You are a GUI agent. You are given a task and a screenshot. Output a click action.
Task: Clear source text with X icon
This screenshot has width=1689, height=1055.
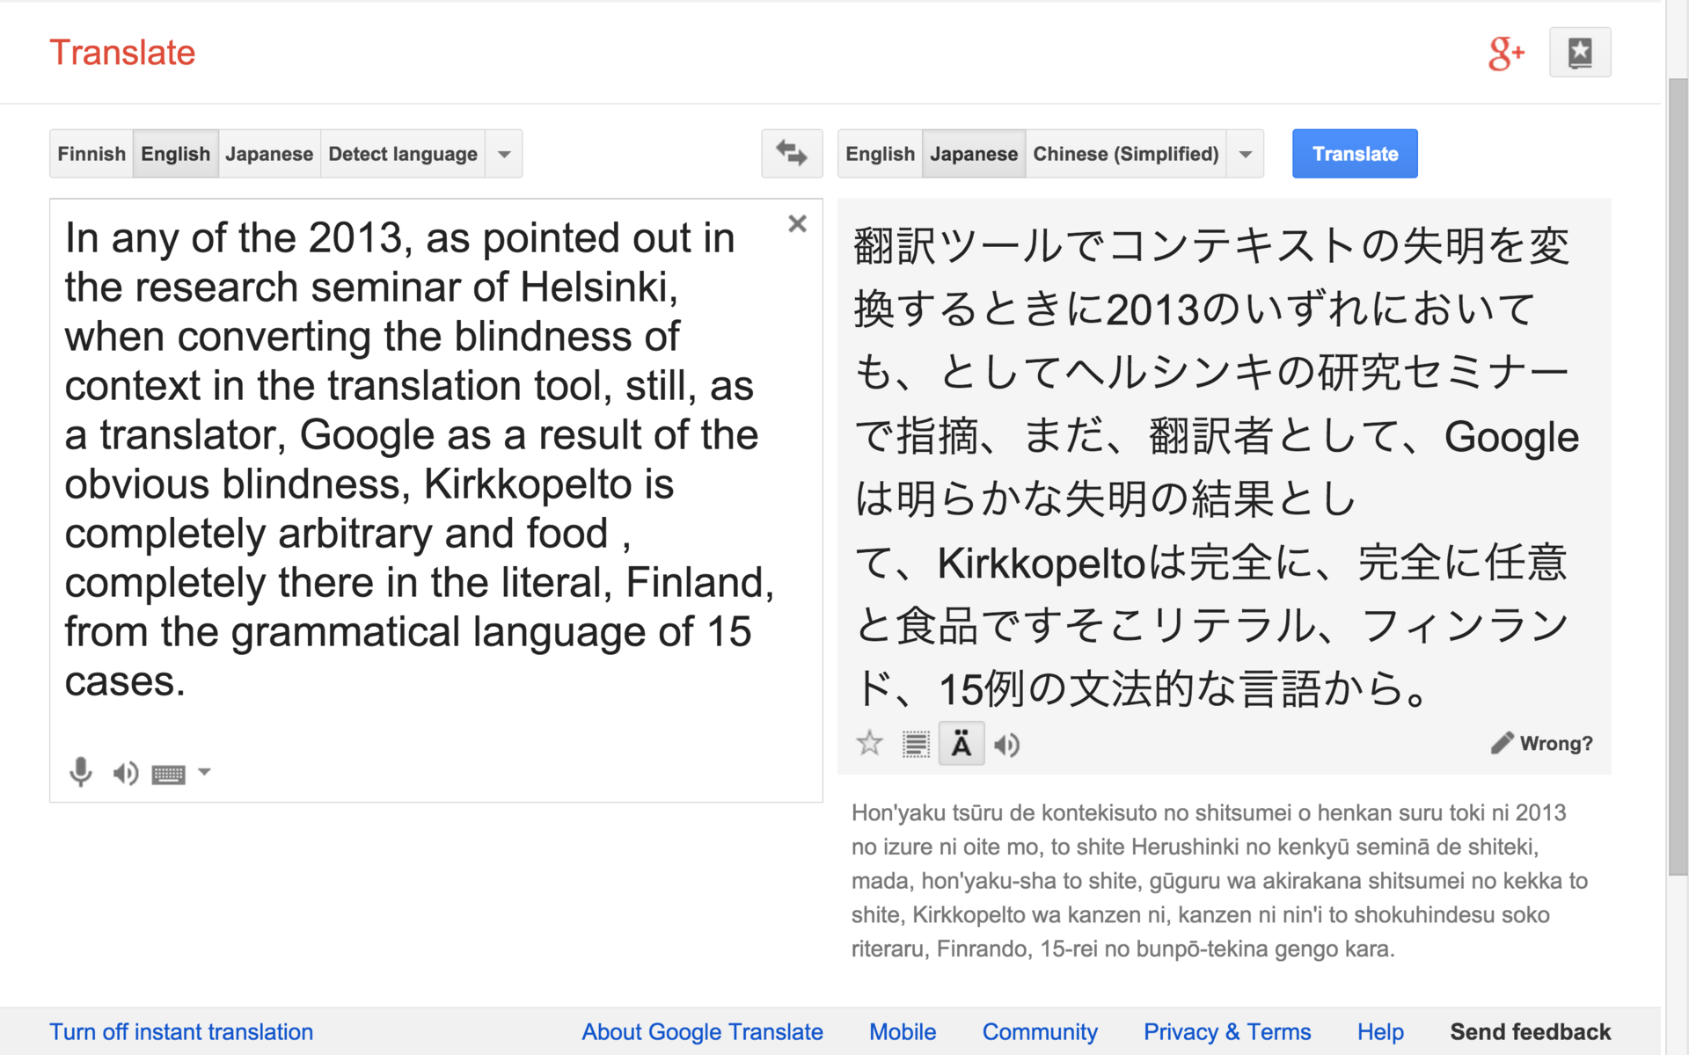pyautogui.click(x=797, y=224)
